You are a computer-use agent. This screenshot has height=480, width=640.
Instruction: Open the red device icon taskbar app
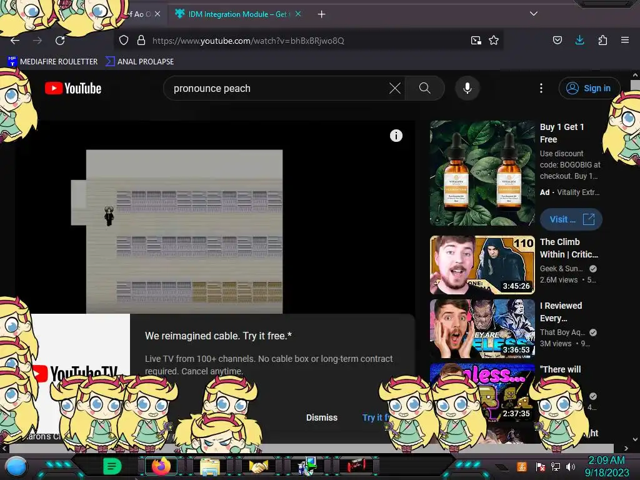click(x=356, y=466)
